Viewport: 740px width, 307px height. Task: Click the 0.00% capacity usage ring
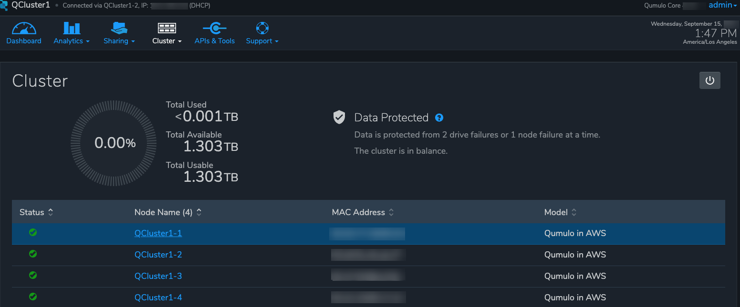click(x=114, y=143)
